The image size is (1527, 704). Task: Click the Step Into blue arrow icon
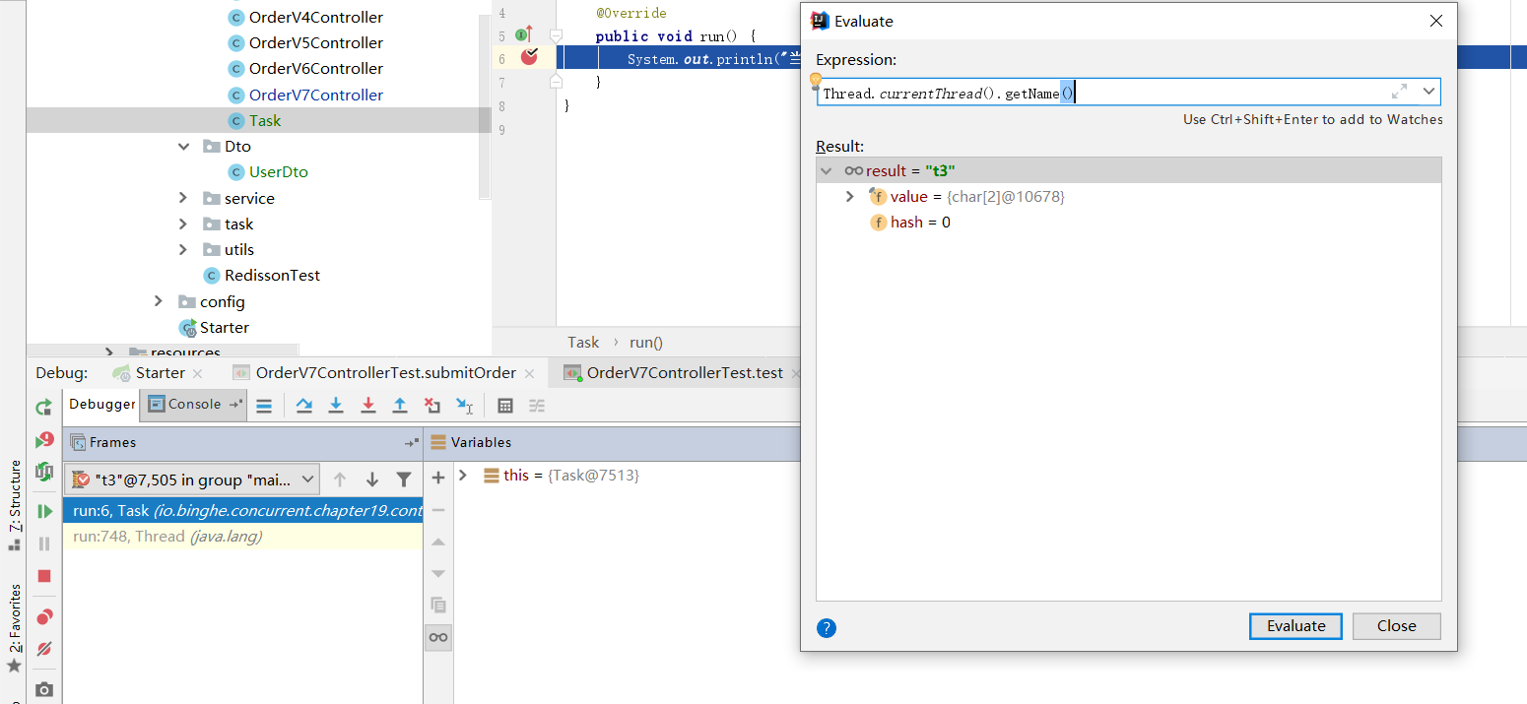click(336, 405)
